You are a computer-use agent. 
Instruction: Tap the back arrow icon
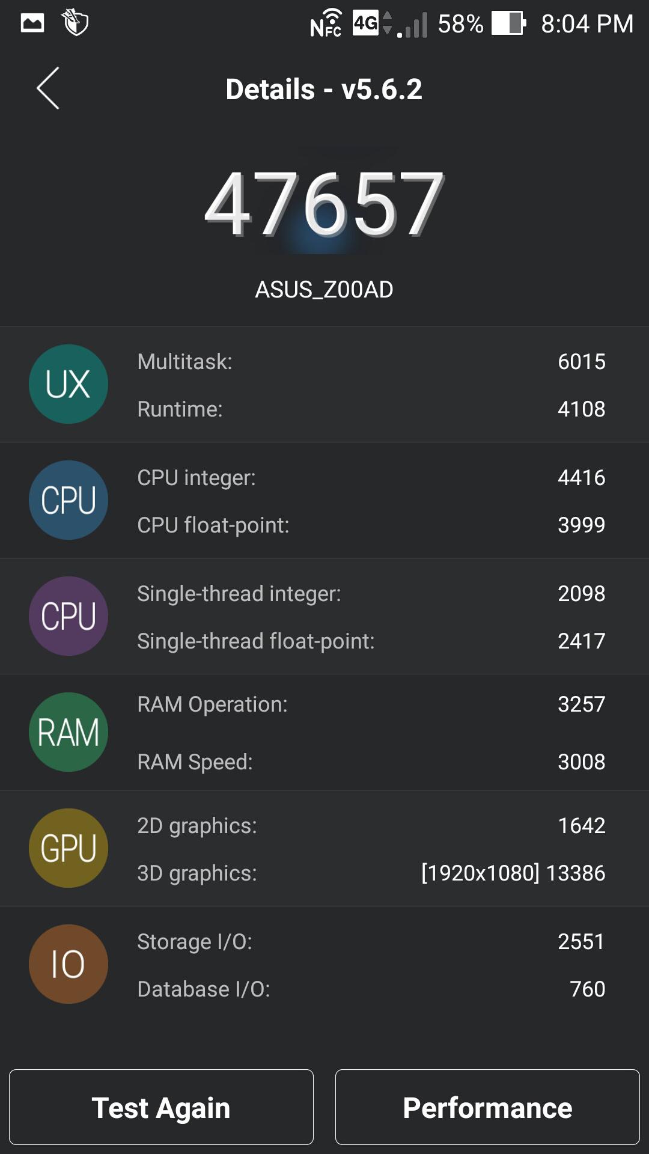[x=48, y=88]
